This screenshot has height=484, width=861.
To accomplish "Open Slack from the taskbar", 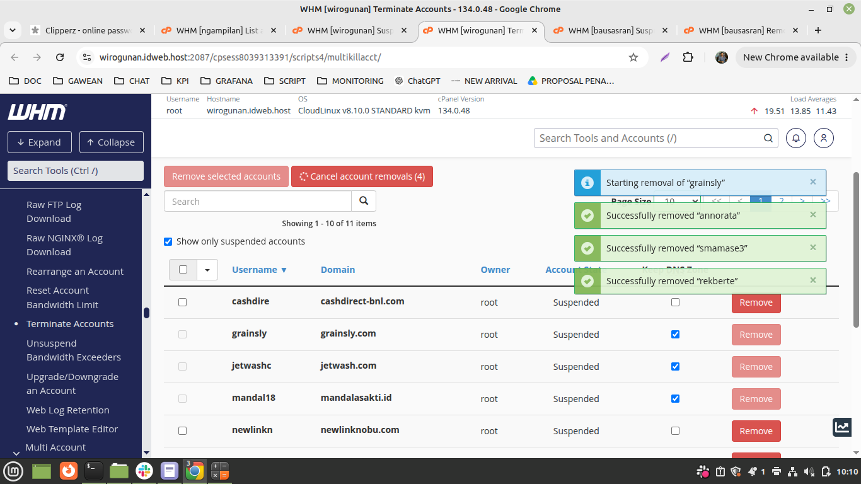I will coord(144,471).
